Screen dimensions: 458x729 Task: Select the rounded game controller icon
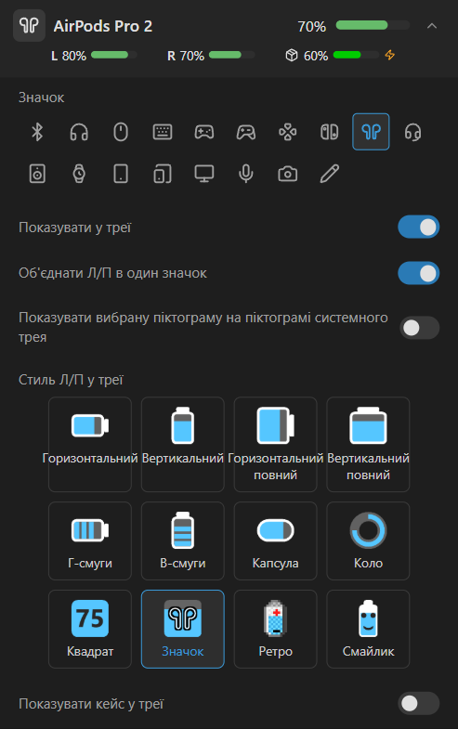[x=246, y=132]
